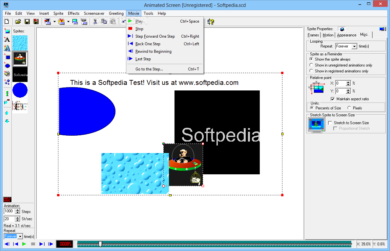
Task: Expand SCR export options arrow
Action: click(x=54, y=22)
